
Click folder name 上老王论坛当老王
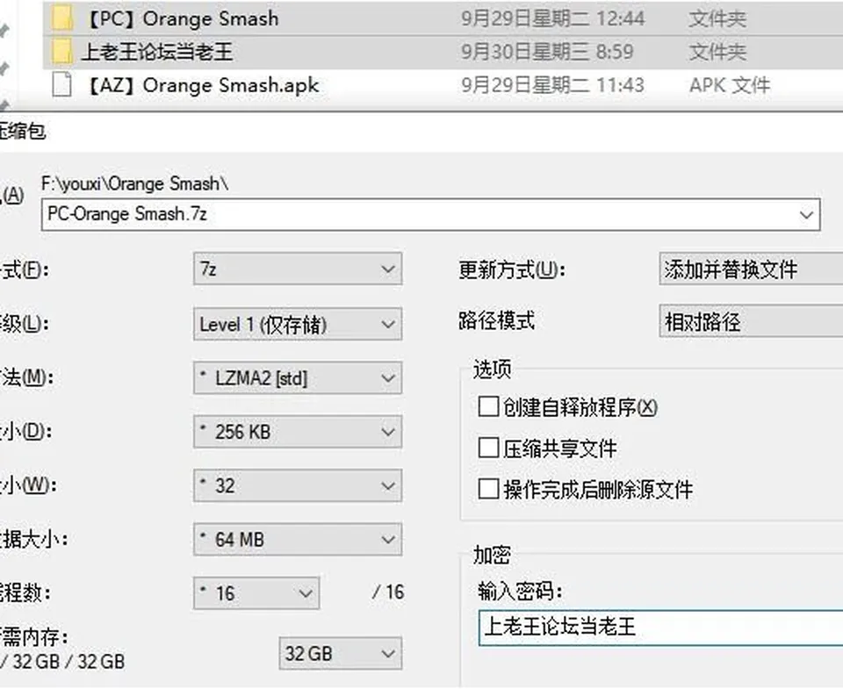pos(157,52)
